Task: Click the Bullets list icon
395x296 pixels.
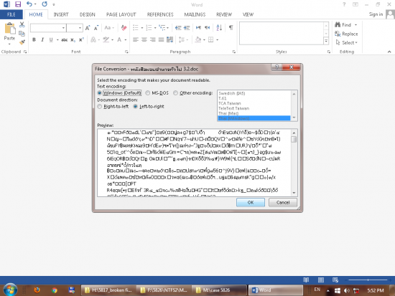Action: [136, 28]
